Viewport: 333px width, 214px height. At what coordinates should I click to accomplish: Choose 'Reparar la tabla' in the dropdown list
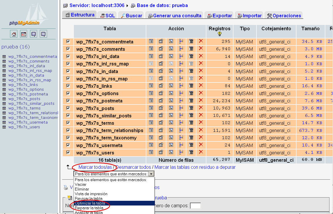(x=89, y=208)
